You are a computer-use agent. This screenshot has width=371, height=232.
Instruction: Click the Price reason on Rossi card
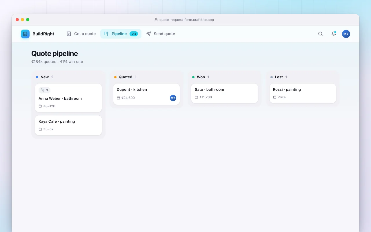[x=282, y=97]
